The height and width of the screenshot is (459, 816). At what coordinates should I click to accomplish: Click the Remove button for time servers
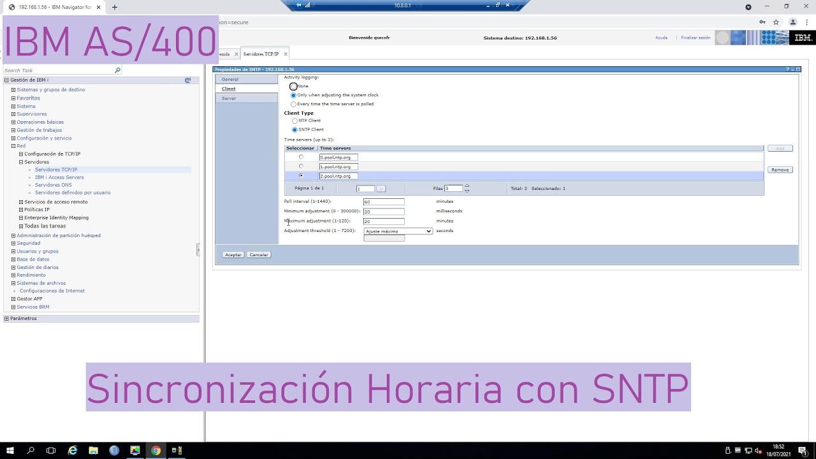[x=780, y=170]
